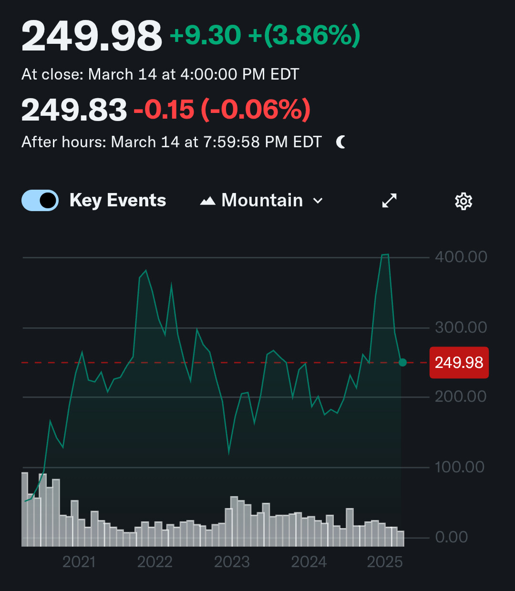This screenshot has height=591, width=515.
Task: Select the 2025 label on time axis
Action: click(x=385, y=562)
